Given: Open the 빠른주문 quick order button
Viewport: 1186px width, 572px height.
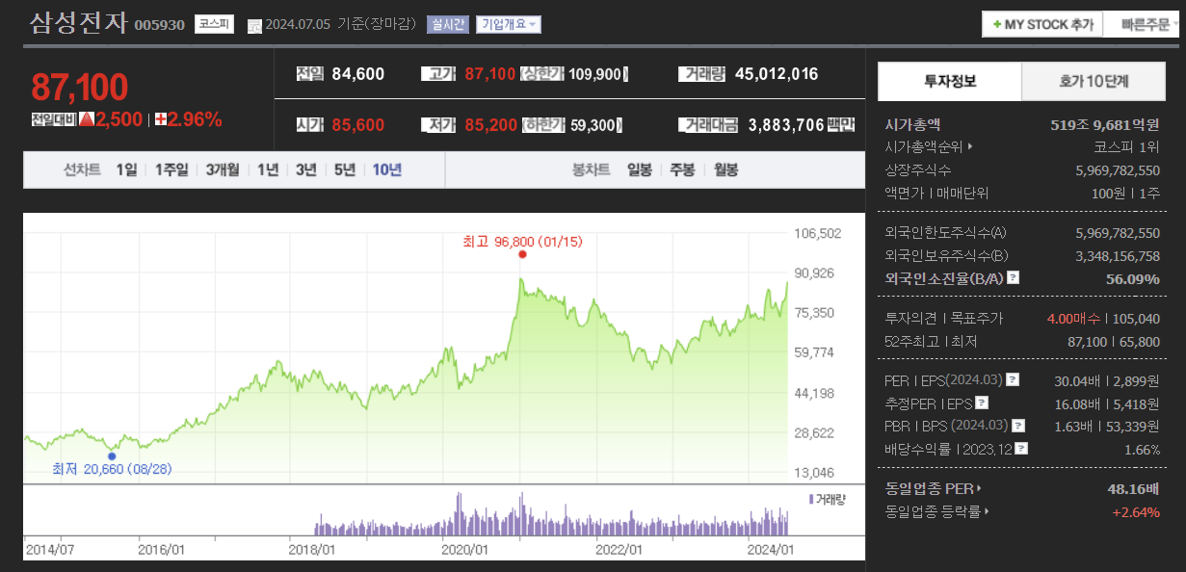Looking at the screenshot, I should click(1145, 25).
